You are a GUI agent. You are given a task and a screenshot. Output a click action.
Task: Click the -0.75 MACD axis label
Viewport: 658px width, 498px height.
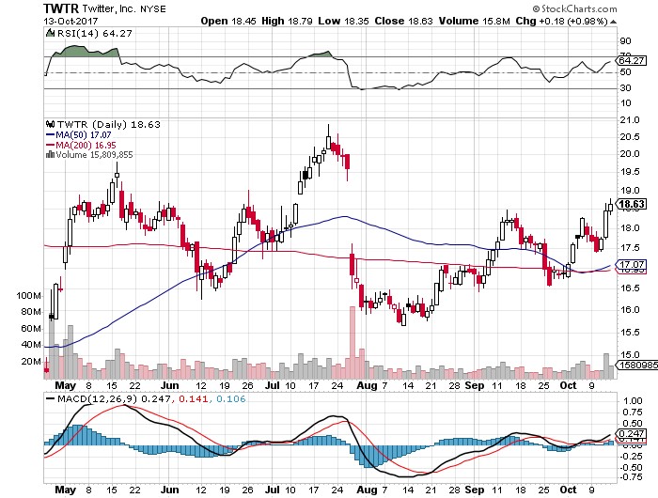631,477
